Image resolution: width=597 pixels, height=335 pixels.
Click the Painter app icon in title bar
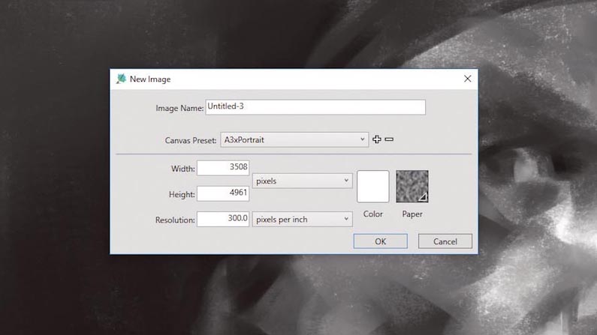(121, 79)
